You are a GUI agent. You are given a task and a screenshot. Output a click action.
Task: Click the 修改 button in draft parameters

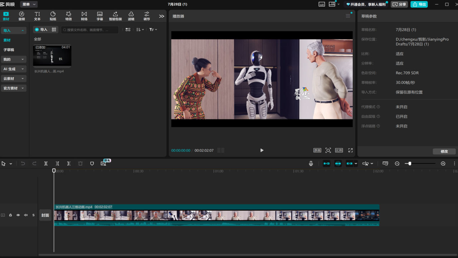tap(444, 151)
